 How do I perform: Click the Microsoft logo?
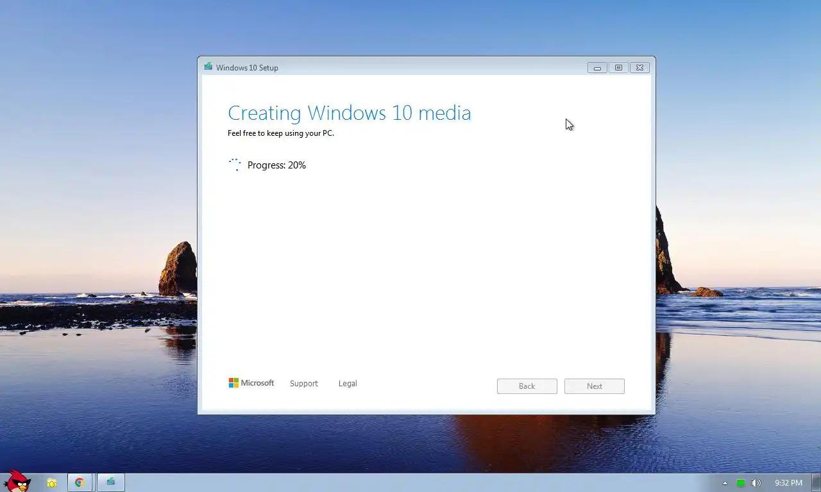pos(251,383)
